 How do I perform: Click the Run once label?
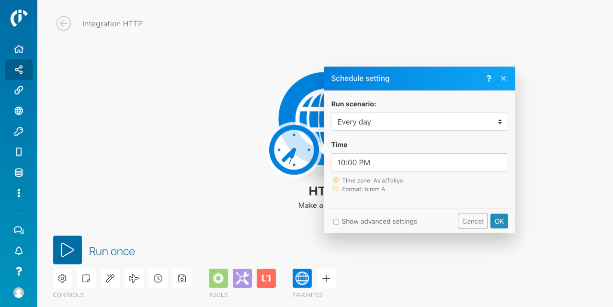coord(112,251)
